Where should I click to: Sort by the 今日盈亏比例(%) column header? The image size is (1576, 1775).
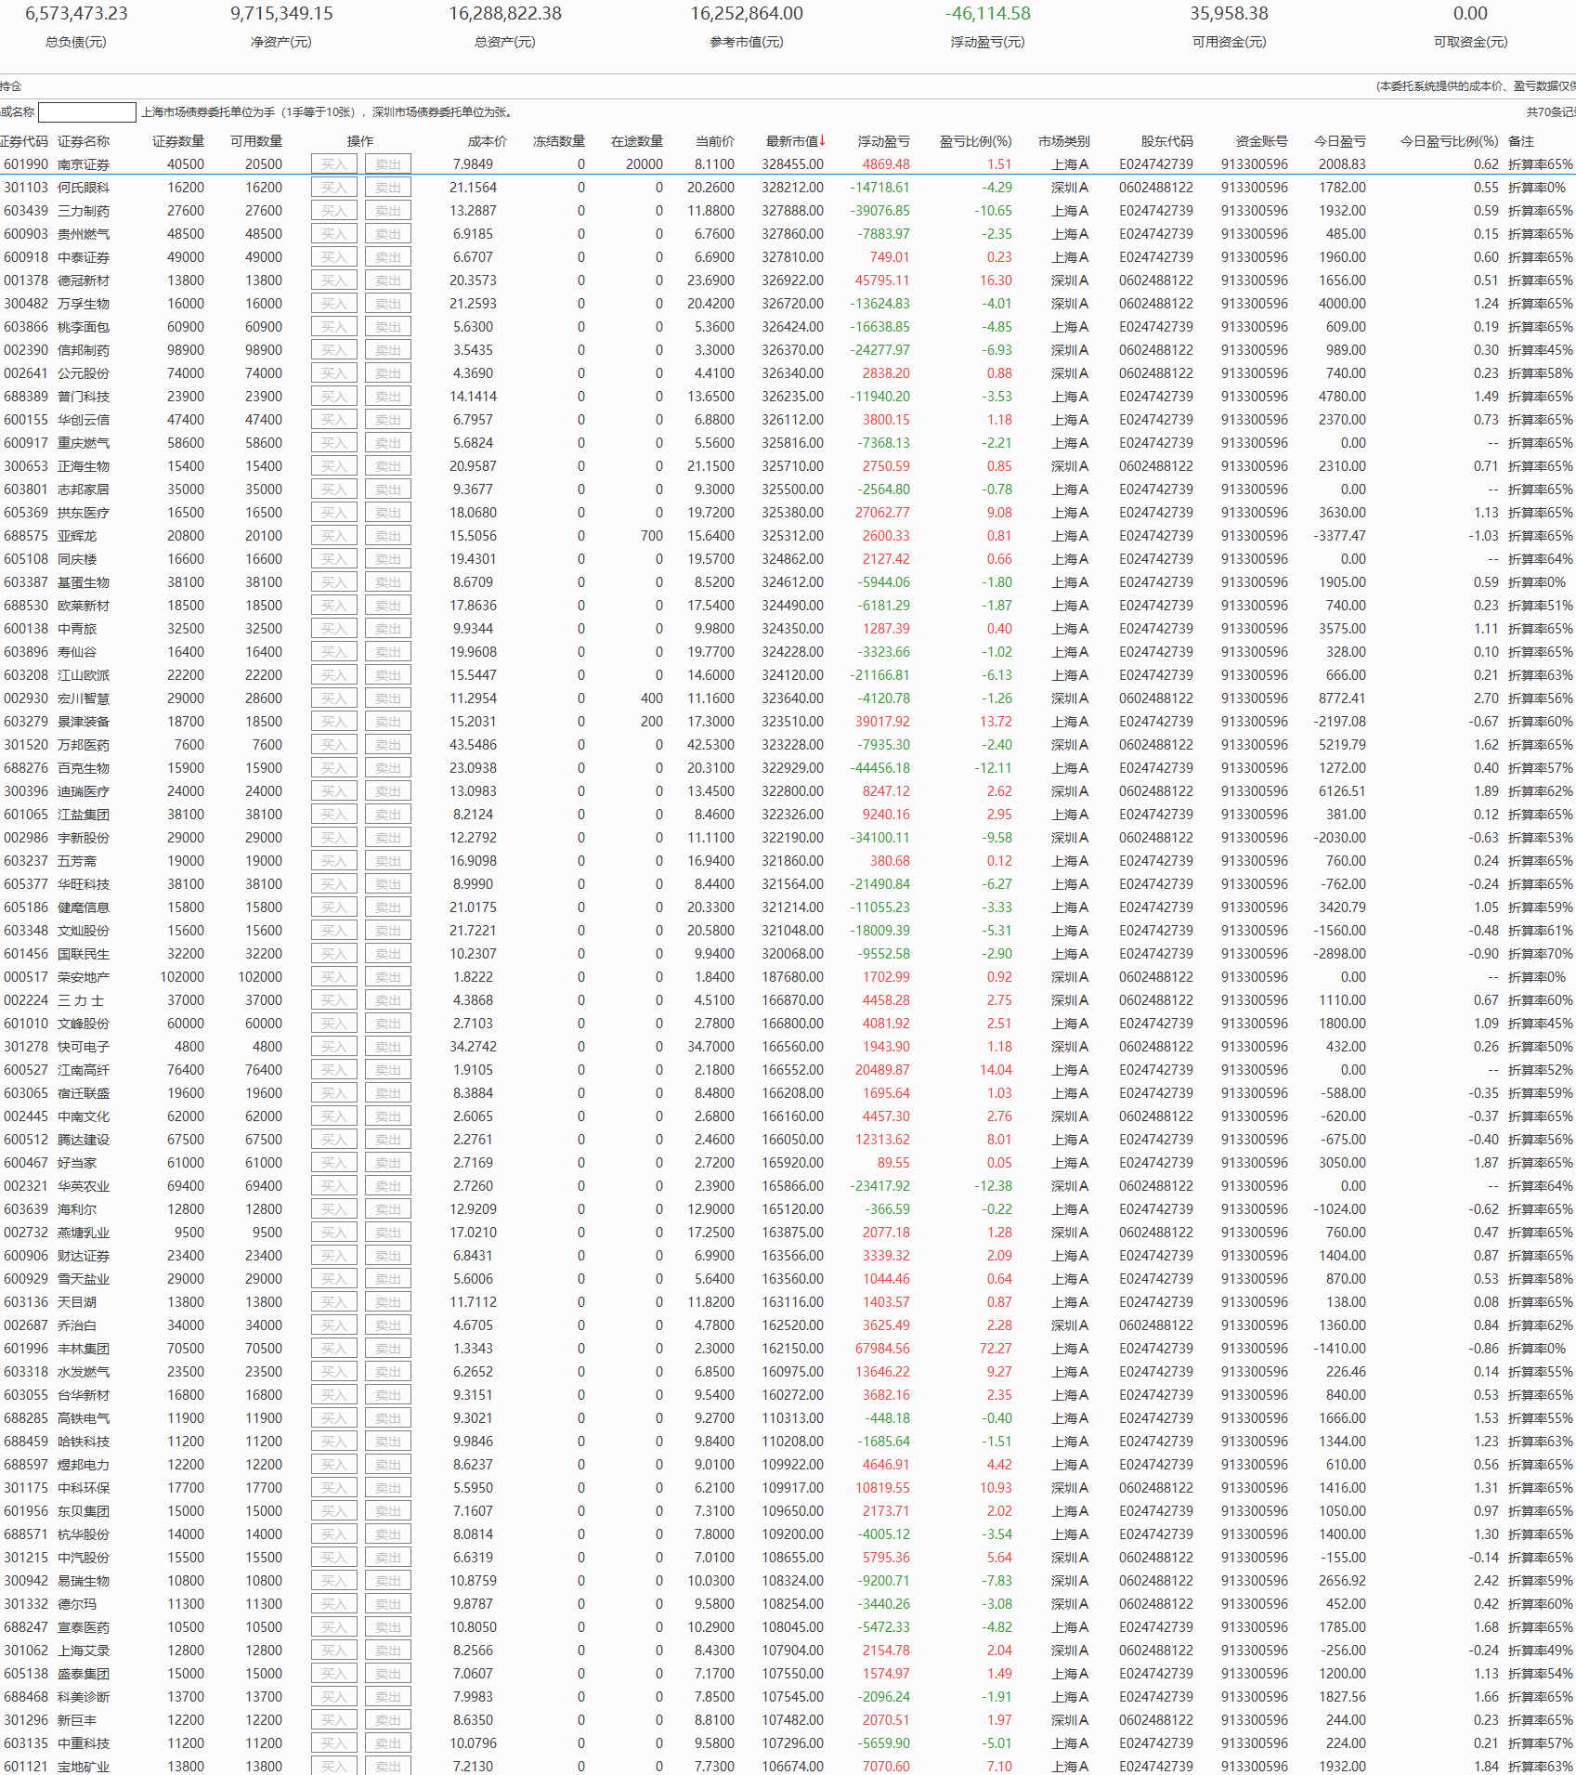tap(1450, 141)
